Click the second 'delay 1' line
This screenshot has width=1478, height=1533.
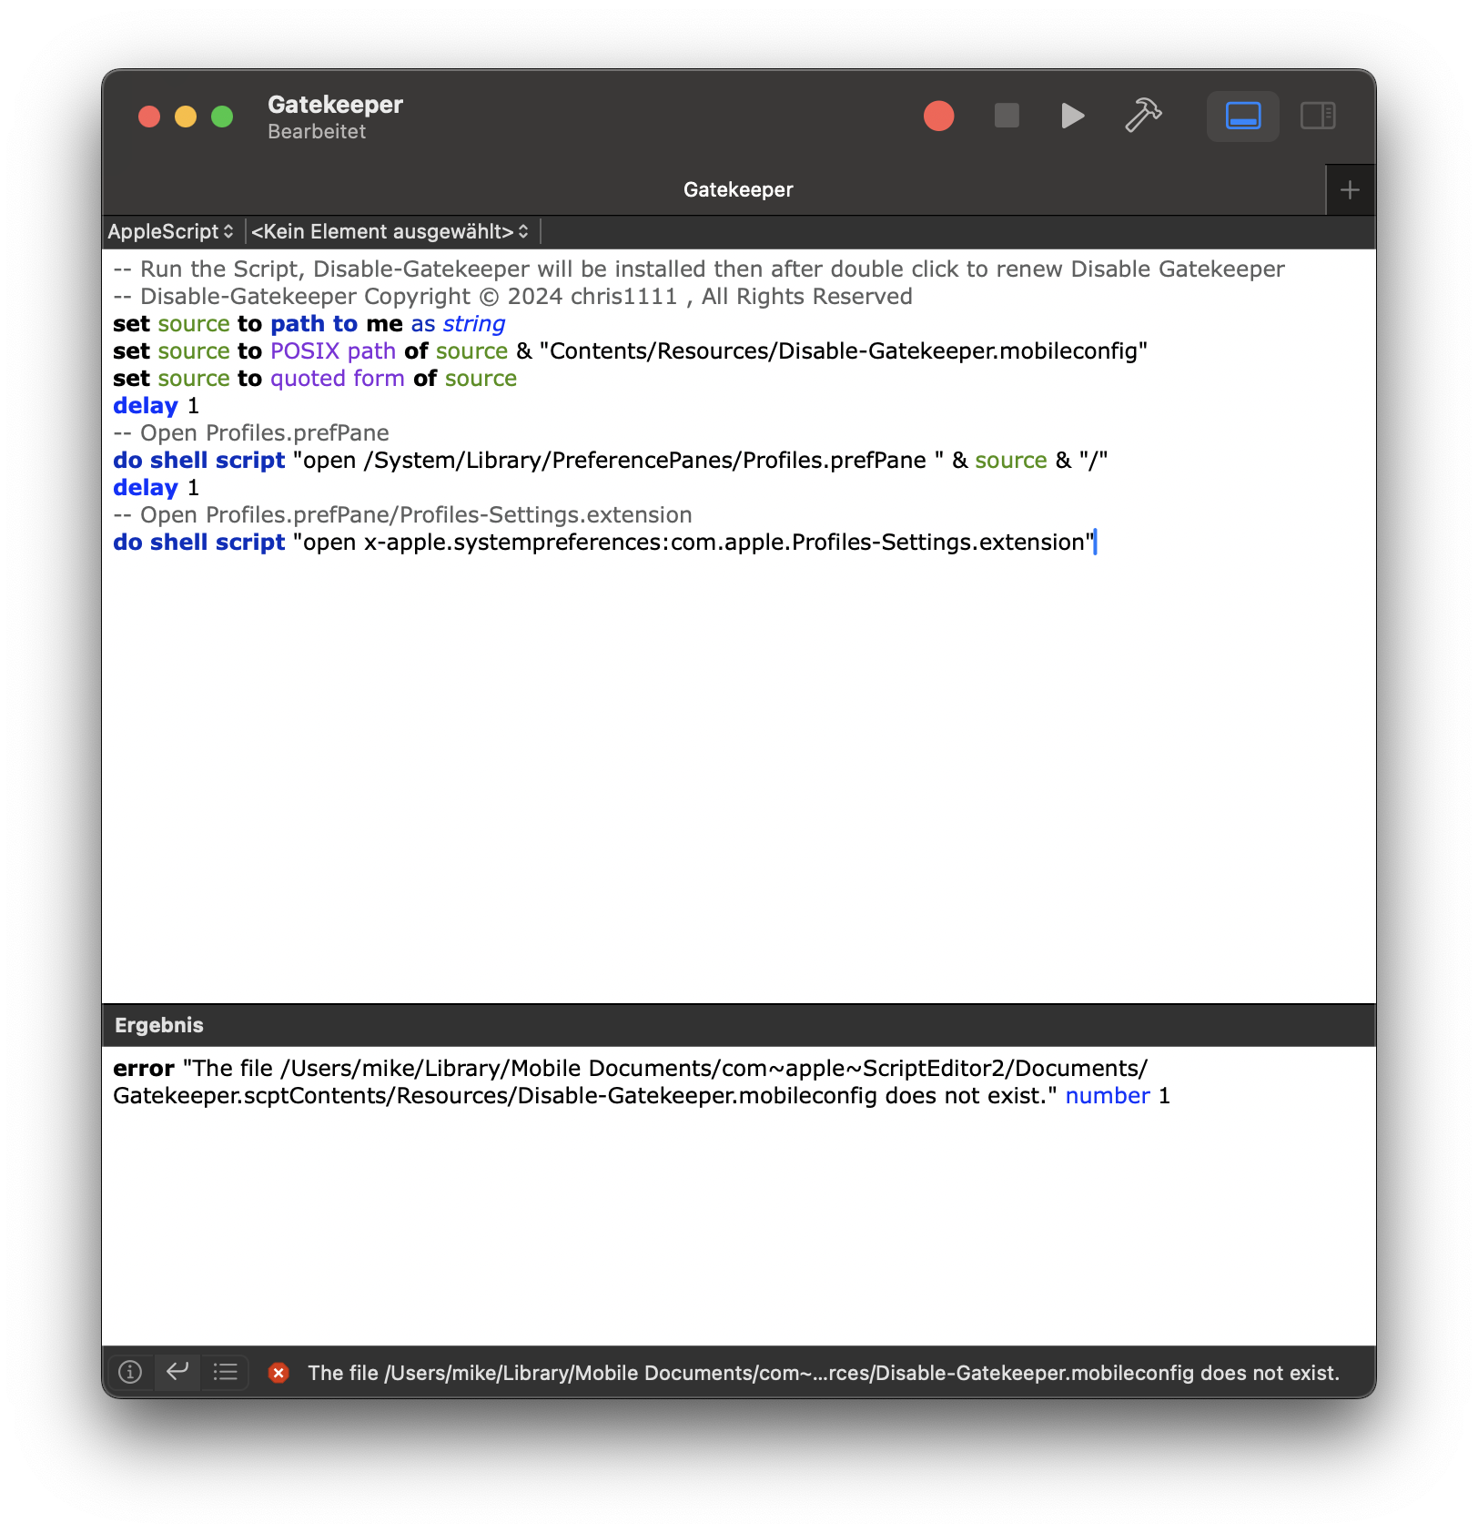[156, 488]
